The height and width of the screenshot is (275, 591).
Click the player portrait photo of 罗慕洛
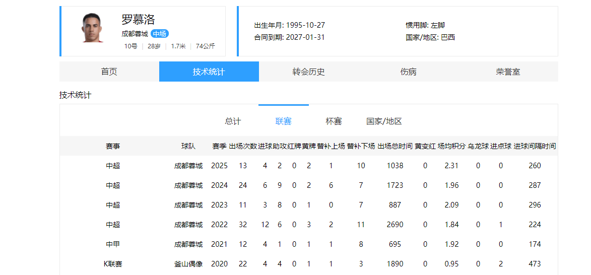[x=93, y=28]
